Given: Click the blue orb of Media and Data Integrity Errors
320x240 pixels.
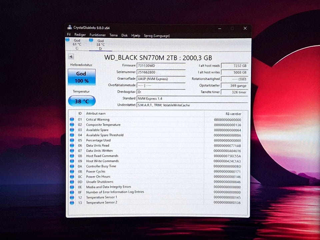Looking at the screenshot, I should [x=72, y=187].
